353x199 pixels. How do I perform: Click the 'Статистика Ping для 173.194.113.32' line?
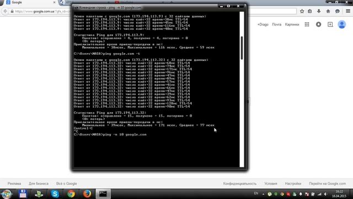point(110,113)
